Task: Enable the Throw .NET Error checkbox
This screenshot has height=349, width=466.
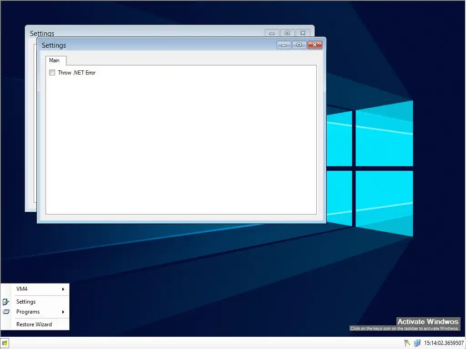Action: tap(52, 73)
